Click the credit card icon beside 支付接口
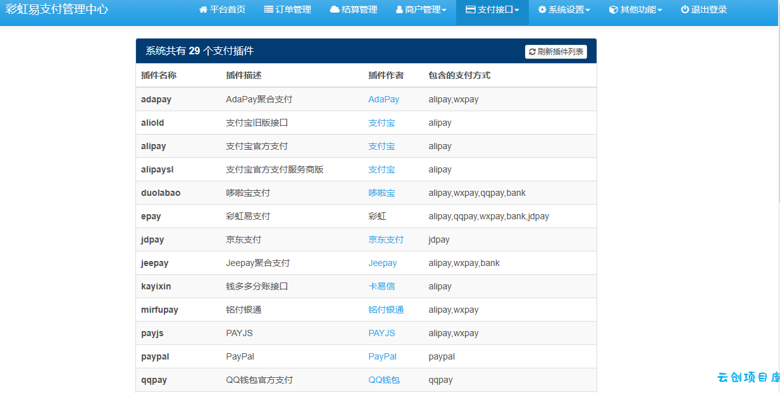780x393 pixels. point(470,10)
